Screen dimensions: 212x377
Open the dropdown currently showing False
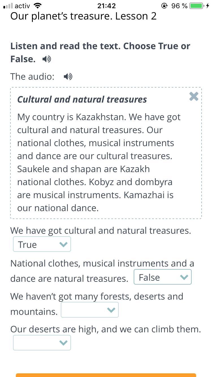(x=163, y=277)
